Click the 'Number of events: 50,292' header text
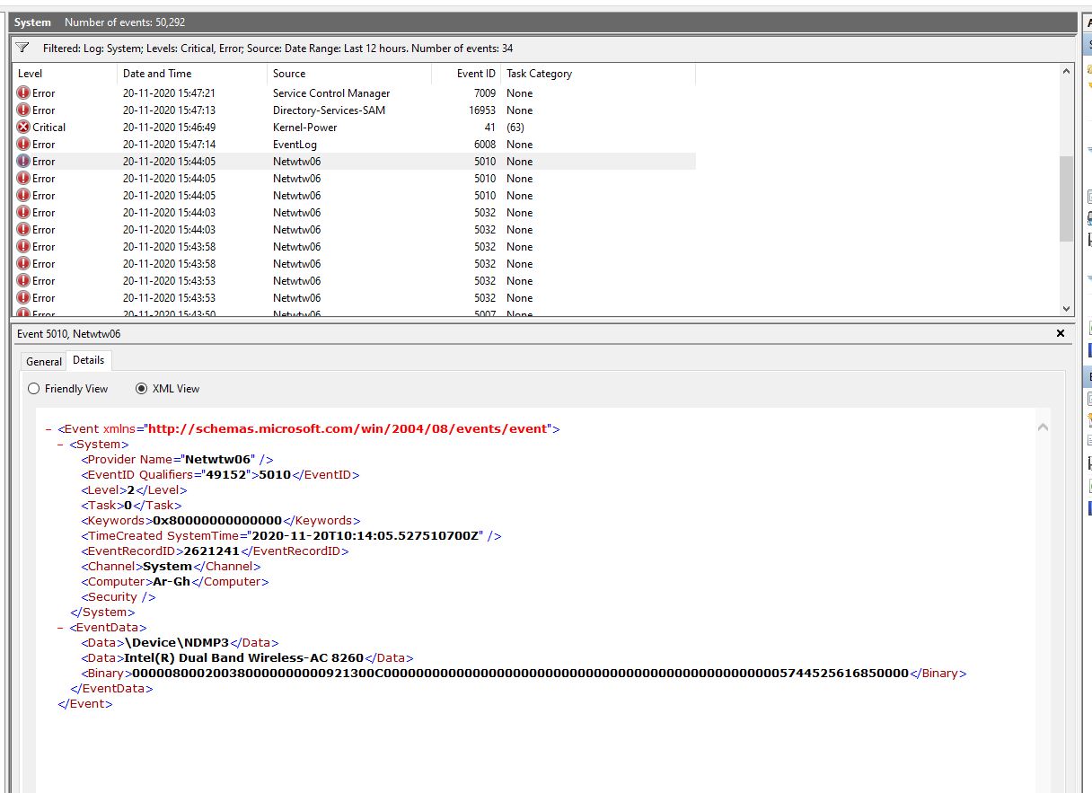The image size is (1092, 793). click(126, 22)
